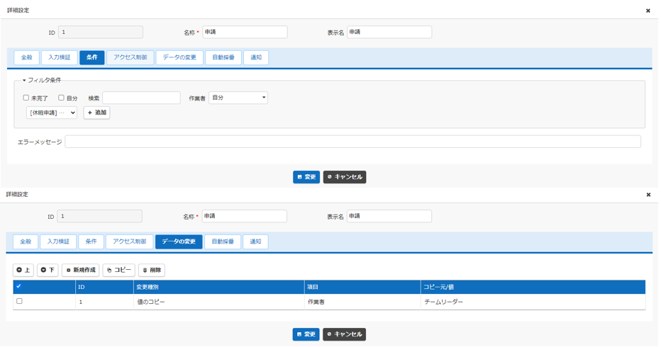
Task: Select all rows using the header checkbox
Action: tap(19, 287)
